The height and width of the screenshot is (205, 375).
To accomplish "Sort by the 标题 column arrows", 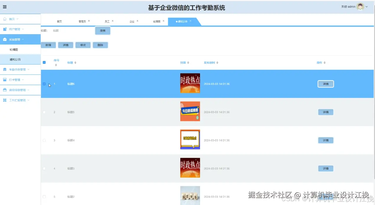I will click(75, 63).
